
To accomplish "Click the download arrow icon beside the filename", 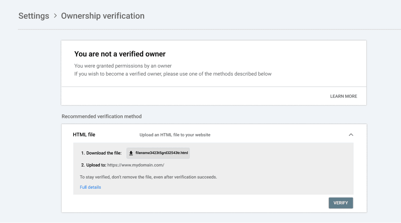I will [131, 153].
